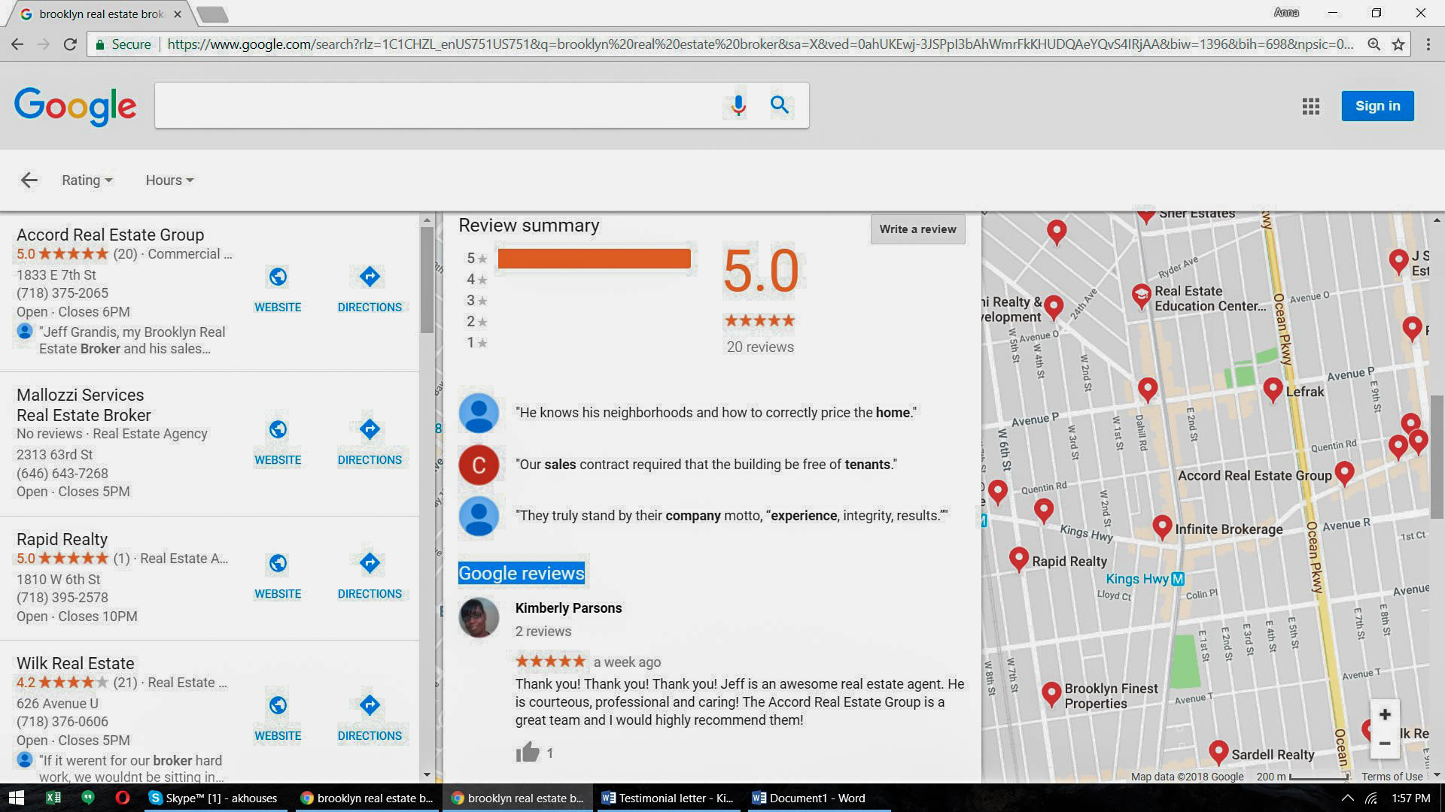This screenshot has height=812, width=1445.
Task: Start voice search with microphone icon
Action: 738,105
